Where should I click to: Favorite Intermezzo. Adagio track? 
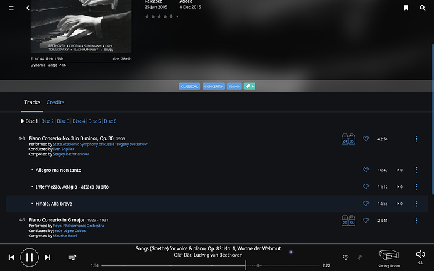click(365, 187)
